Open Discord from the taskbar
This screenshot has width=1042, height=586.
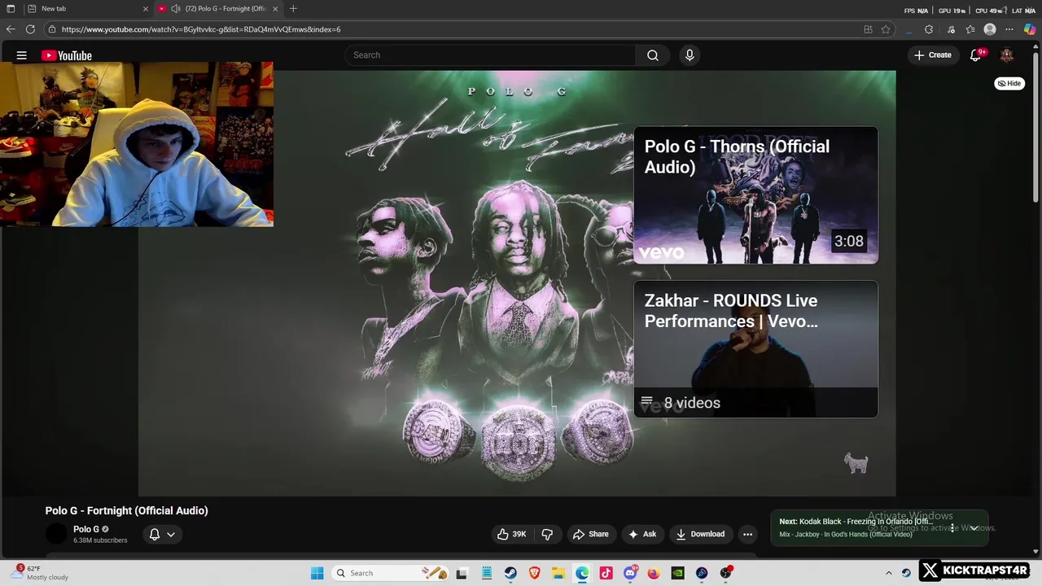pyautogui.click(x=630, y=573)
